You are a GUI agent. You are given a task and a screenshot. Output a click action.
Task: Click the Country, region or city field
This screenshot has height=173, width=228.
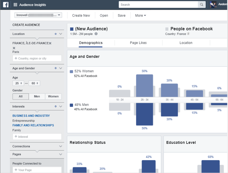coord(37,58)
